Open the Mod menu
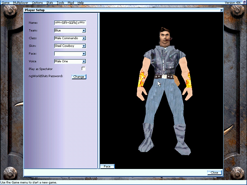The width and height of the screenshot is (247, 185). pos(70,2)
